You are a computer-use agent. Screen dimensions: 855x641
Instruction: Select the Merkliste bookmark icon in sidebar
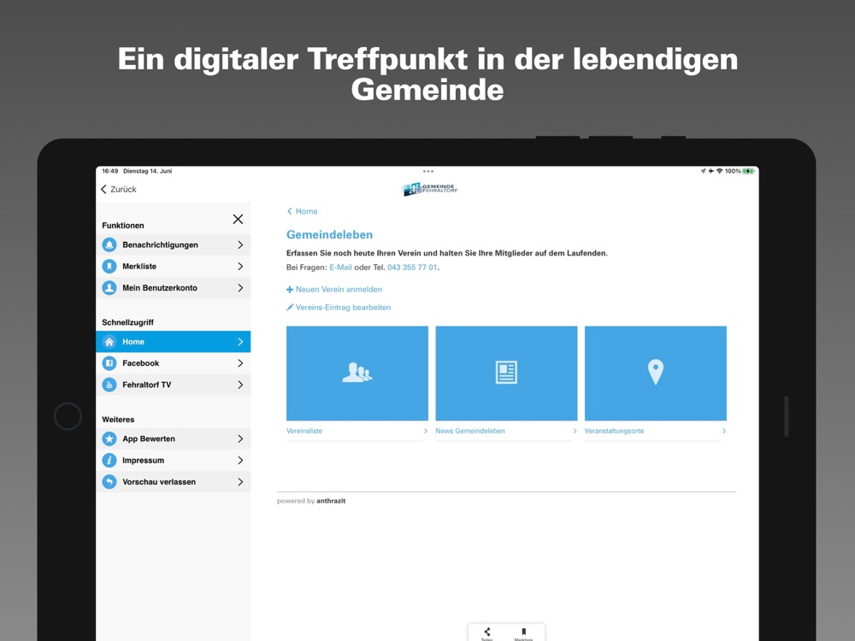(x=109, y=267)
